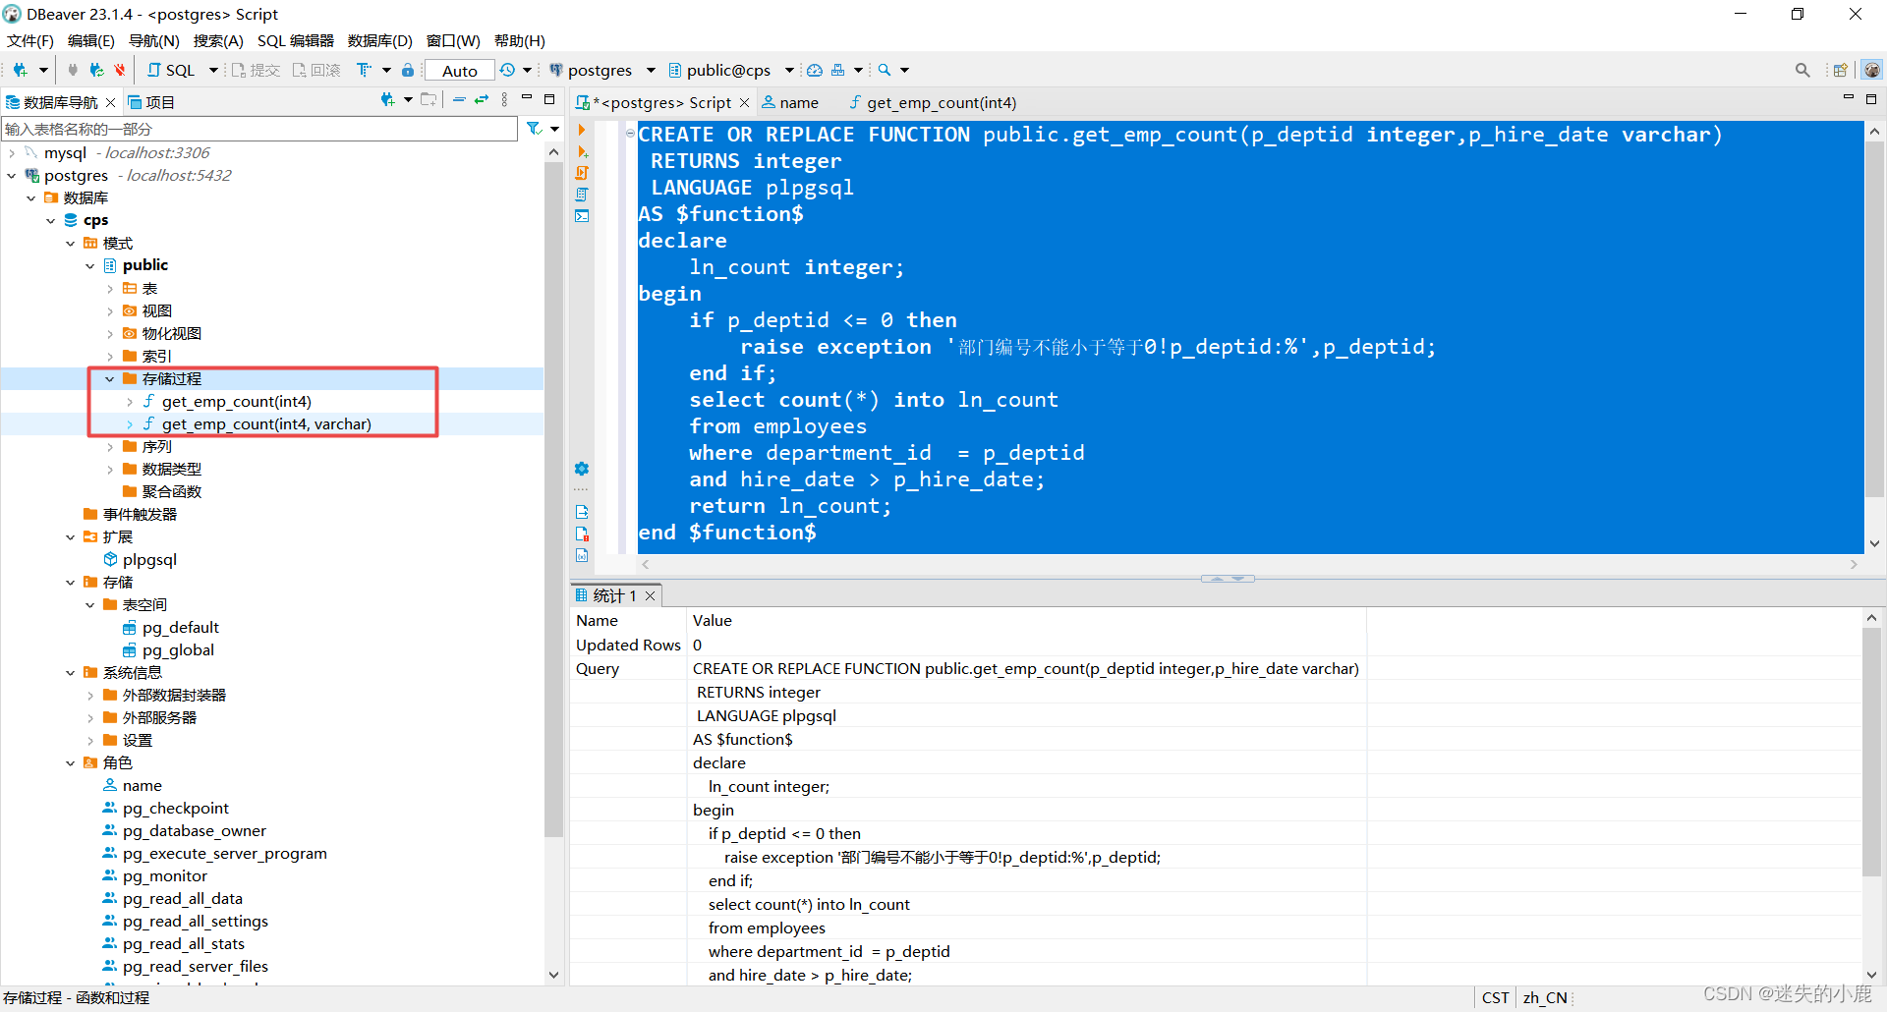This screenshot has width=1887, height=1012.
Task: Click the collapse all icon in navigator
Action: click(459, 99)
